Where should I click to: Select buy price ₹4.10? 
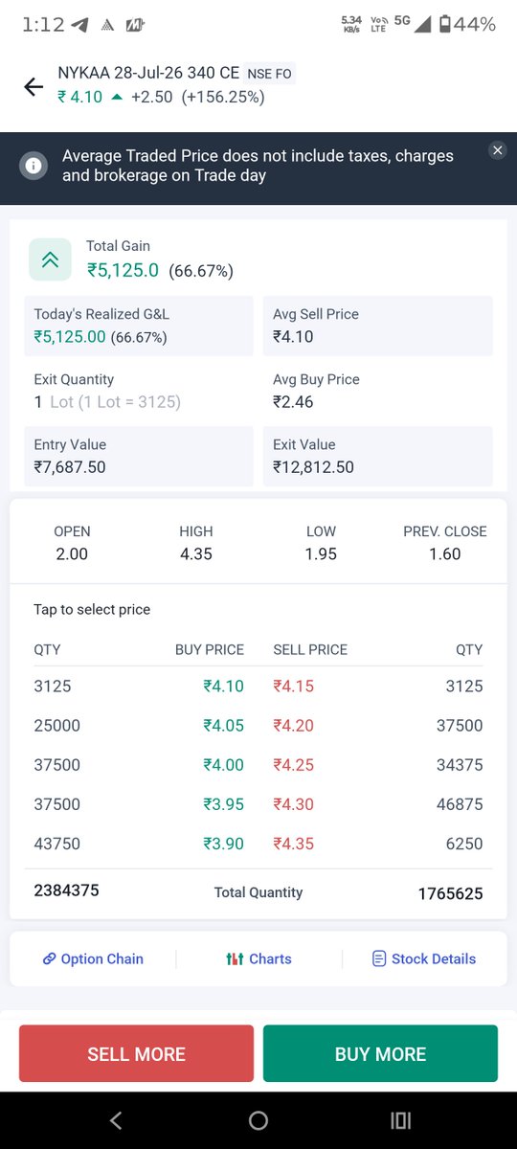click(223, 687)
